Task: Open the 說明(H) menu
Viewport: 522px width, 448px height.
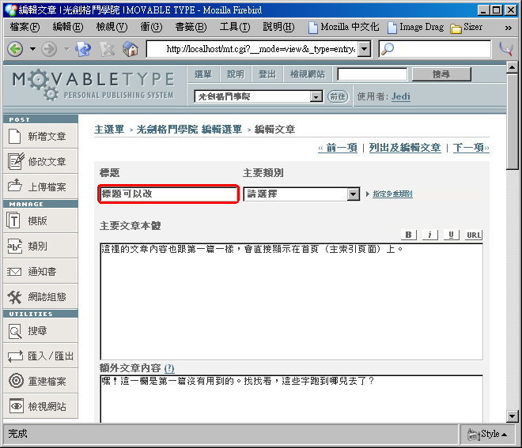Action: pos(278,27)
